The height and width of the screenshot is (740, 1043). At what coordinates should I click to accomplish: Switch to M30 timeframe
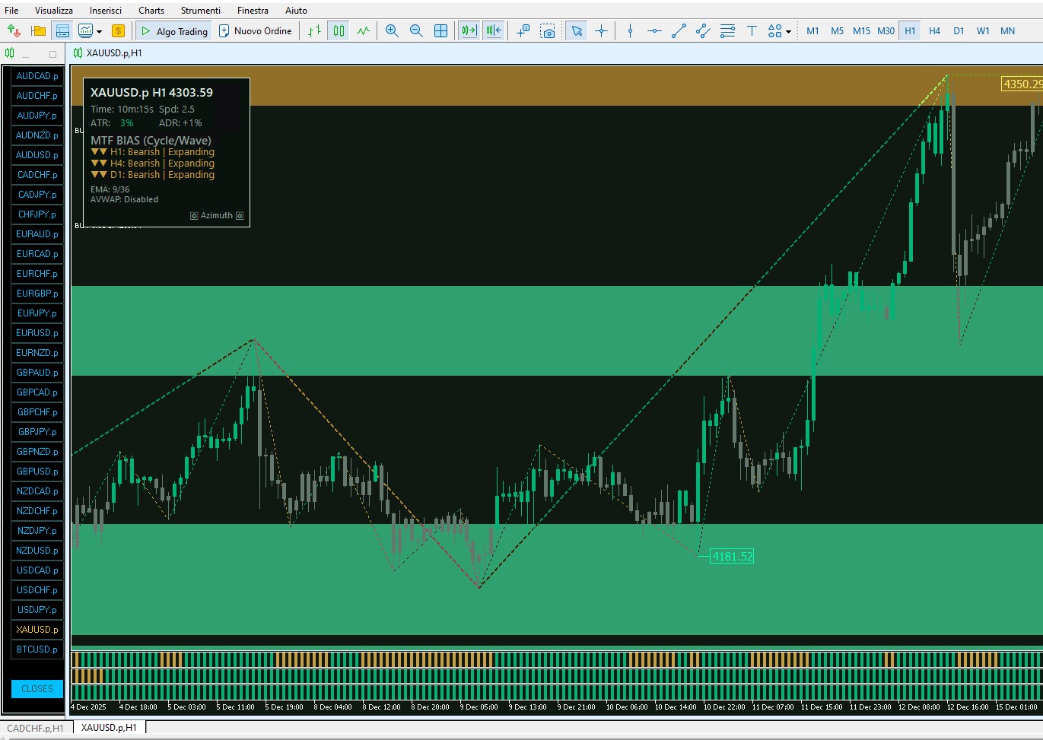[886, 31]
